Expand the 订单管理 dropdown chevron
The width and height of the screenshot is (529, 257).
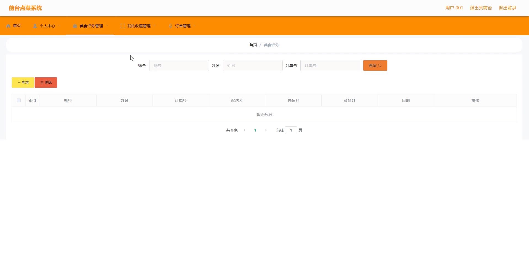coord(194,26)
